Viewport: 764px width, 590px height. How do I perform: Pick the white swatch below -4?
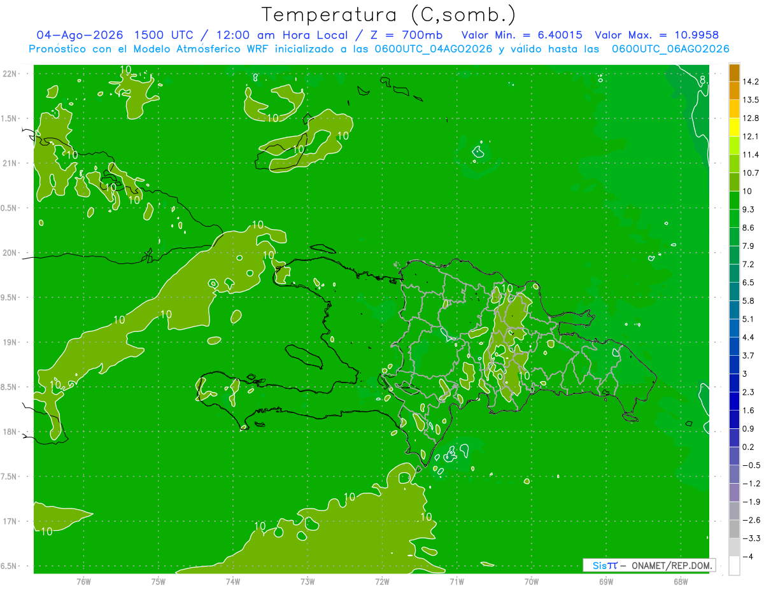pos(734,566)
